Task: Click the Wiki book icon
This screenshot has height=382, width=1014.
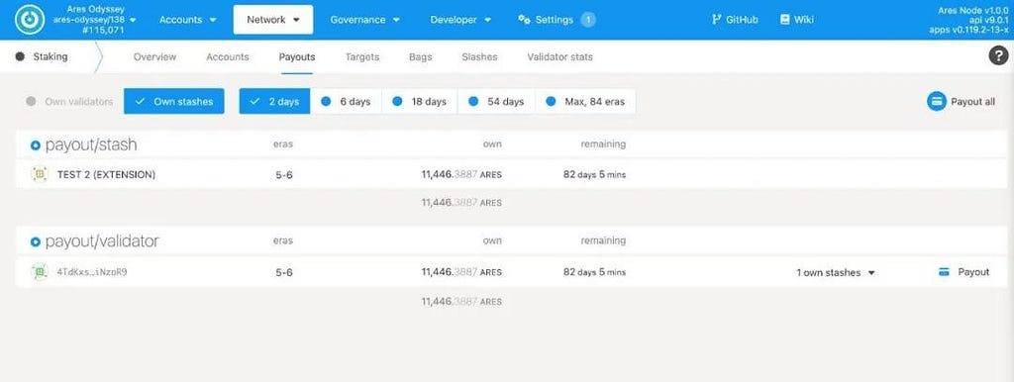Action: [x=784, y=20]
